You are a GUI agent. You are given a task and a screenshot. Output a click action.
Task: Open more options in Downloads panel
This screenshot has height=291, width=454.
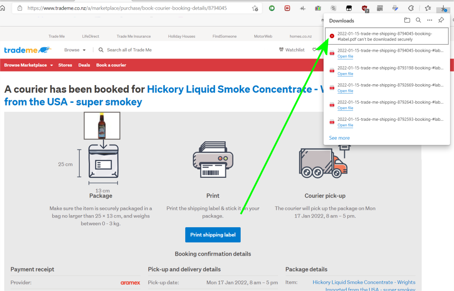click(x=429, y=20)
